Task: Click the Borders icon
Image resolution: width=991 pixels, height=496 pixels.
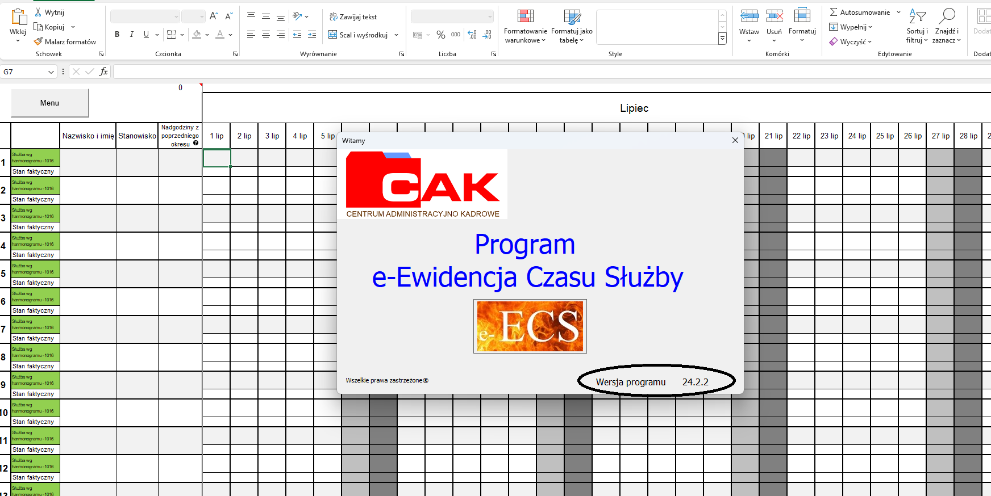Action: (x=171, y=35)
